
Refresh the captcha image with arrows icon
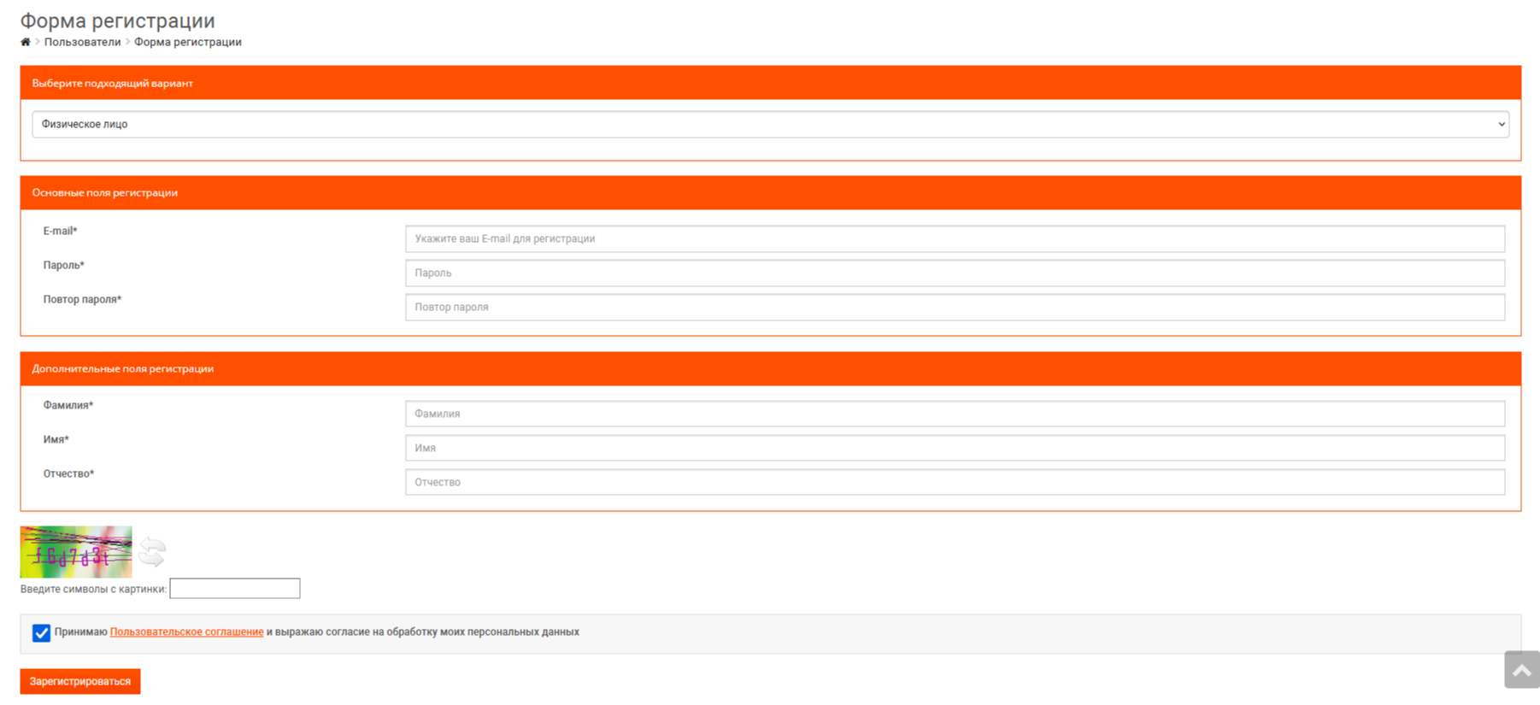[x=152, y=552]
